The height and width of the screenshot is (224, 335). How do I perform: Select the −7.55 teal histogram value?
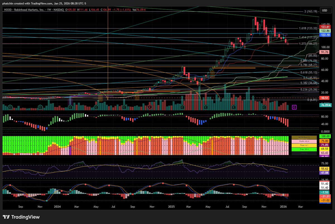(x=324, y=192)
